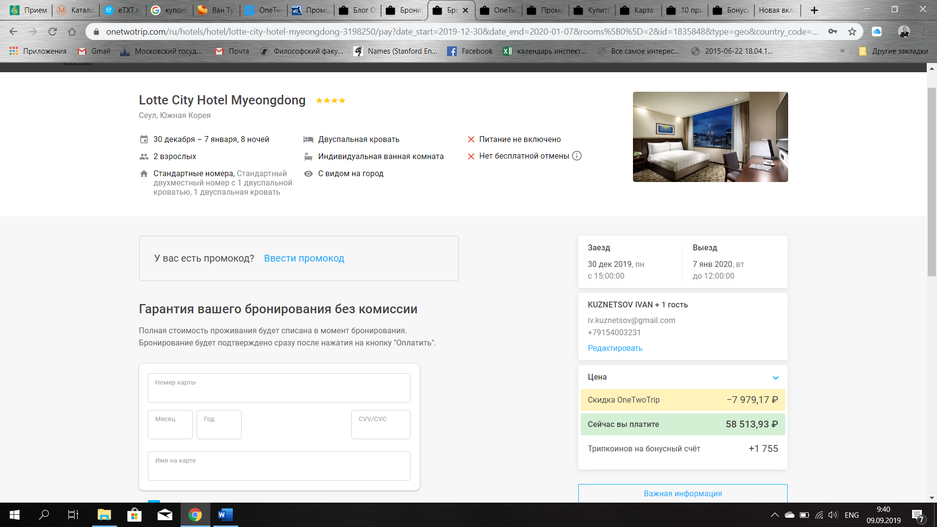Click the bed icon for Двуспальная кровать

pyautogui.click(x=308, y=140)
